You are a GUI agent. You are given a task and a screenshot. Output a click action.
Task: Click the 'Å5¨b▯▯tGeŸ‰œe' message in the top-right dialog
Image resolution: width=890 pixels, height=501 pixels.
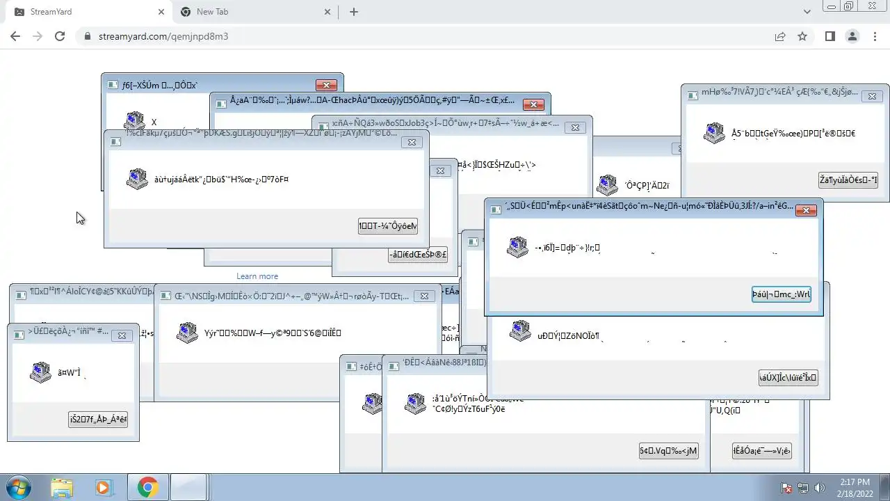(x=793, y=134)
